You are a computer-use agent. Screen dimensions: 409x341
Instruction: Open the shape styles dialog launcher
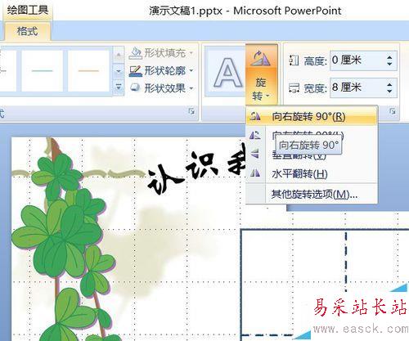tap(191, 111)
